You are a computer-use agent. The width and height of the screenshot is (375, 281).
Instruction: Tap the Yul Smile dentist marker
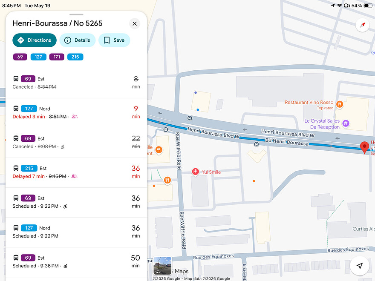[196, 172]
